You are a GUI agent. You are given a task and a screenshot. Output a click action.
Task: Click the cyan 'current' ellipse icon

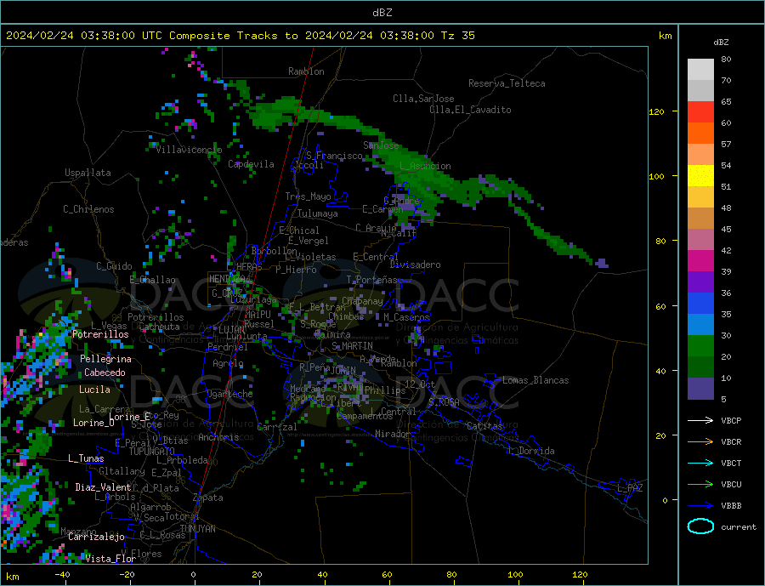(x=700, y=526)
